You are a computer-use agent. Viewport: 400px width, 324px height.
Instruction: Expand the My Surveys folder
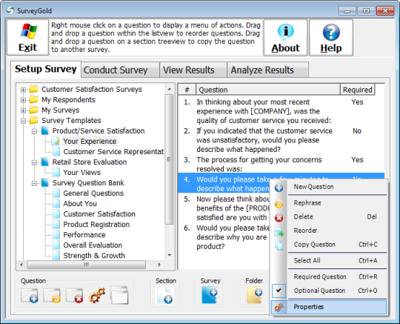pyautogui.click(x=23, y=110)
